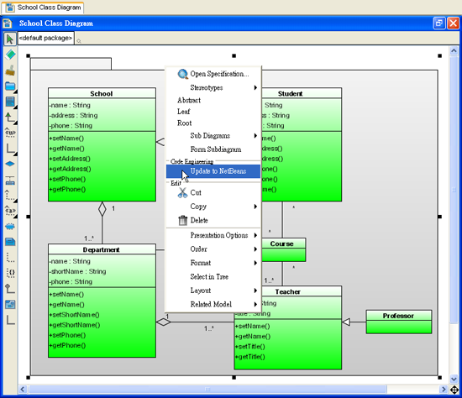The height and width of the screenshot is (398, 462).
Task: Select the dashed Dependency connector tool
Action: click(x=10, y=196)
